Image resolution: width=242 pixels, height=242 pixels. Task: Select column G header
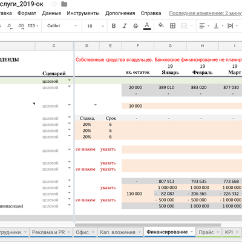click(170, 46)
